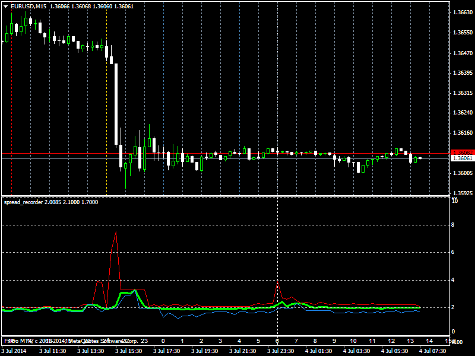Select the 3 Jul 17:30 time label
This screenshot has height=356, width=475.
[166, 351]
